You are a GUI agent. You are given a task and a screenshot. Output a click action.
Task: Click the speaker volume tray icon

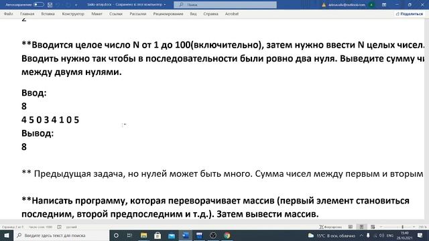[381, 235]
